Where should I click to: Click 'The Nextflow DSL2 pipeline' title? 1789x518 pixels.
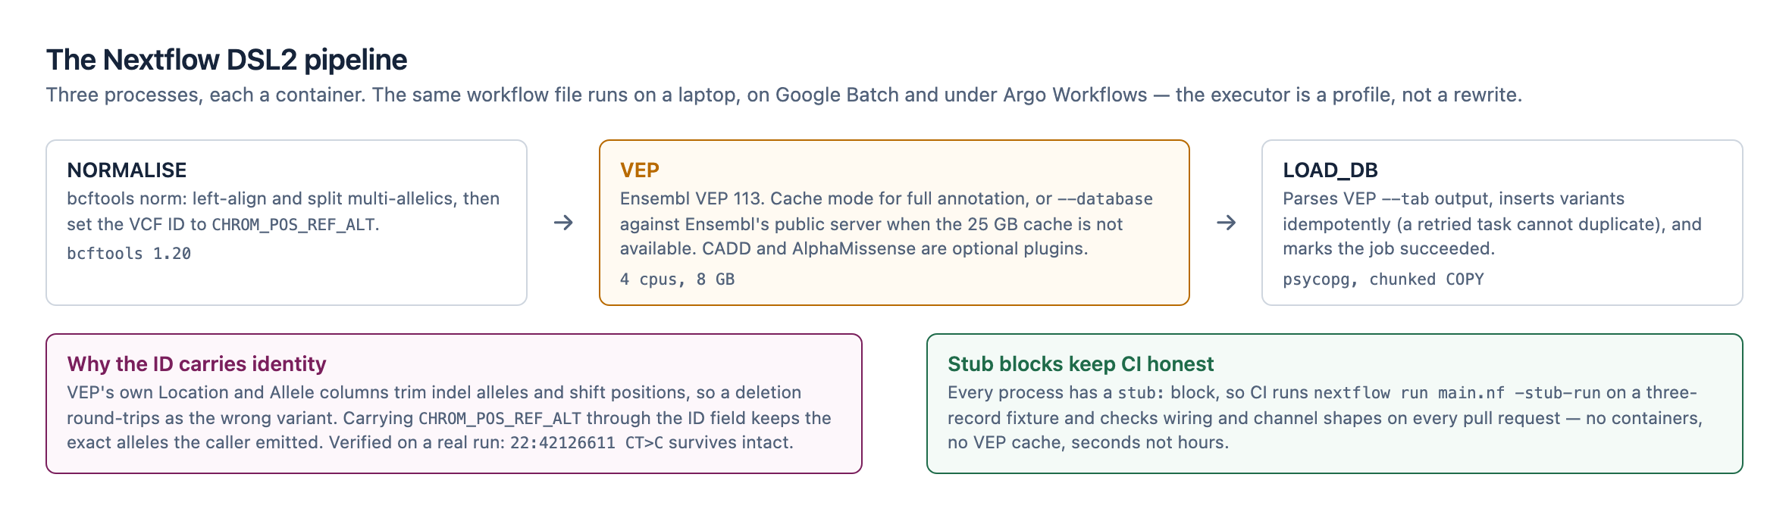point(227,59)
